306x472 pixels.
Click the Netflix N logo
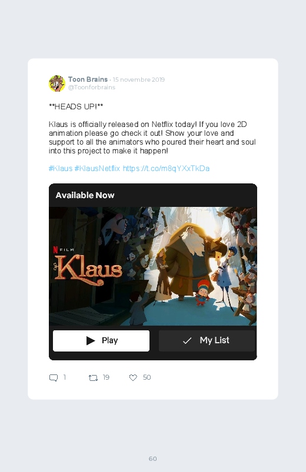click(x=55, y=249)
